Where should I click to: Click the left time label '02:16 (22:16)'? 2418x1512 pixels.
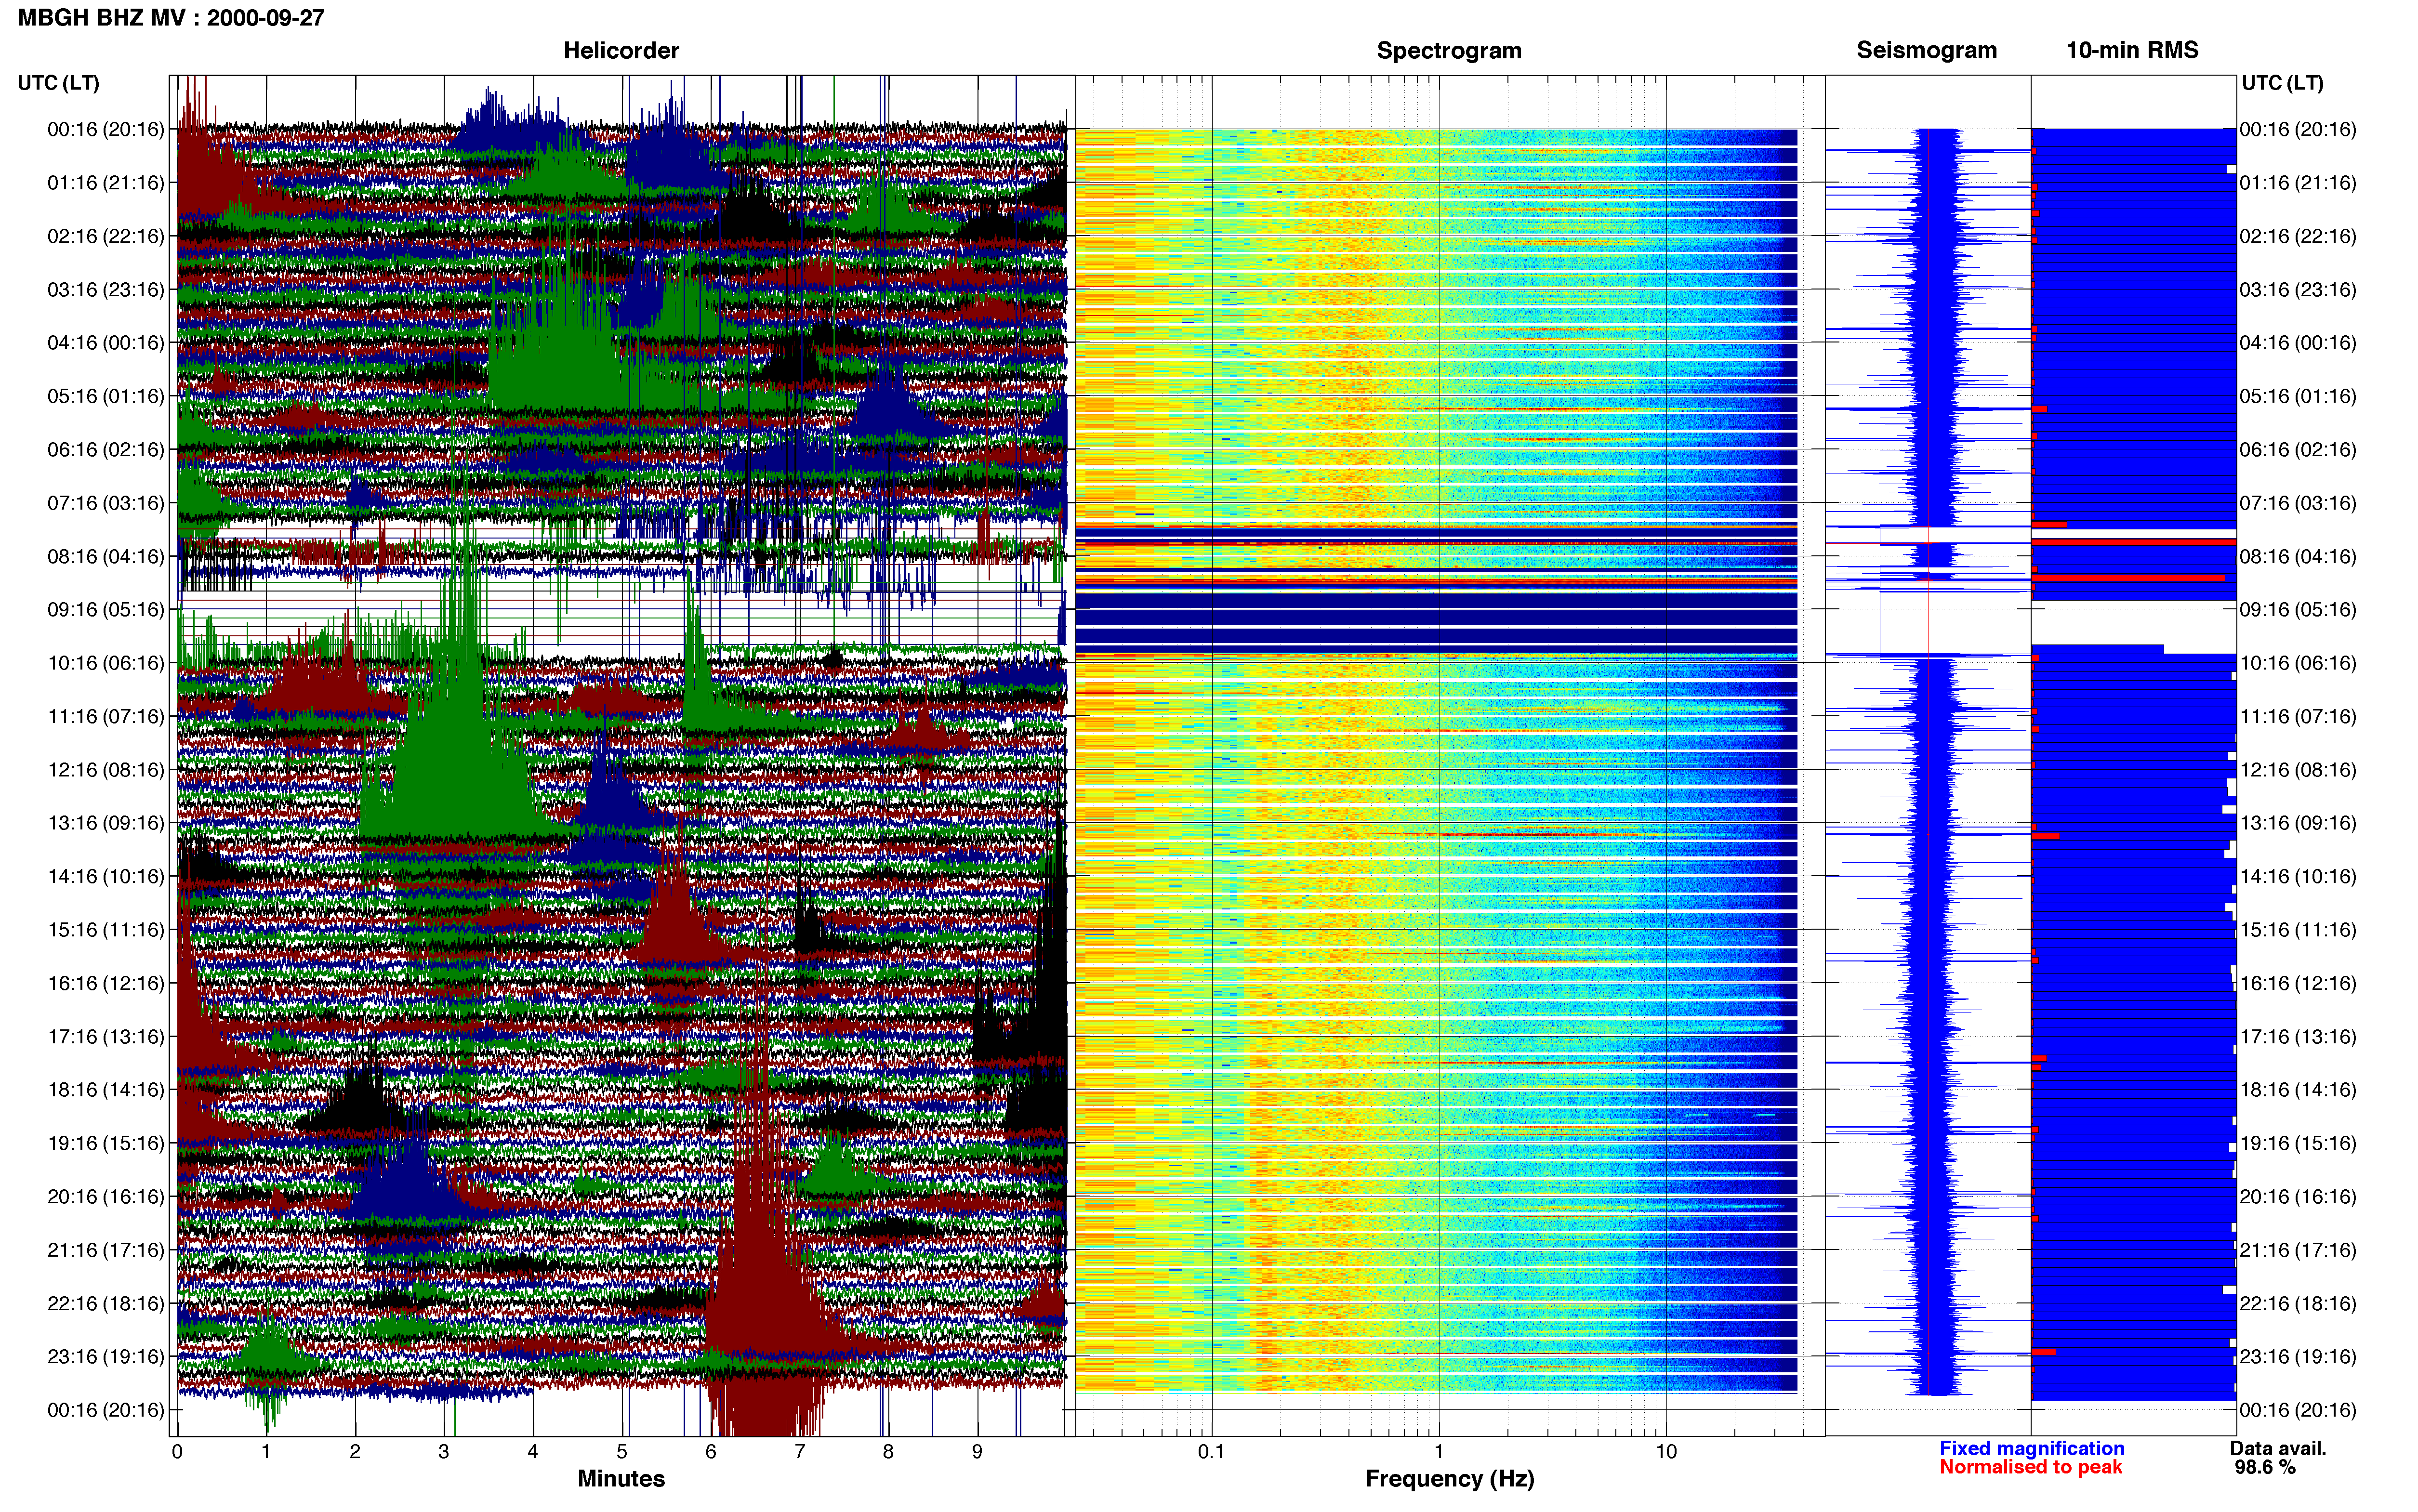106,236
